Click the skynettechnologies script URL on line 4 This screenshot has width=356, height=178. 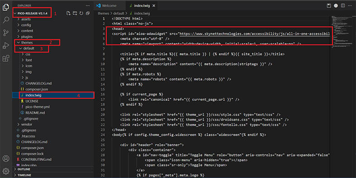click(x=254, y=34)
